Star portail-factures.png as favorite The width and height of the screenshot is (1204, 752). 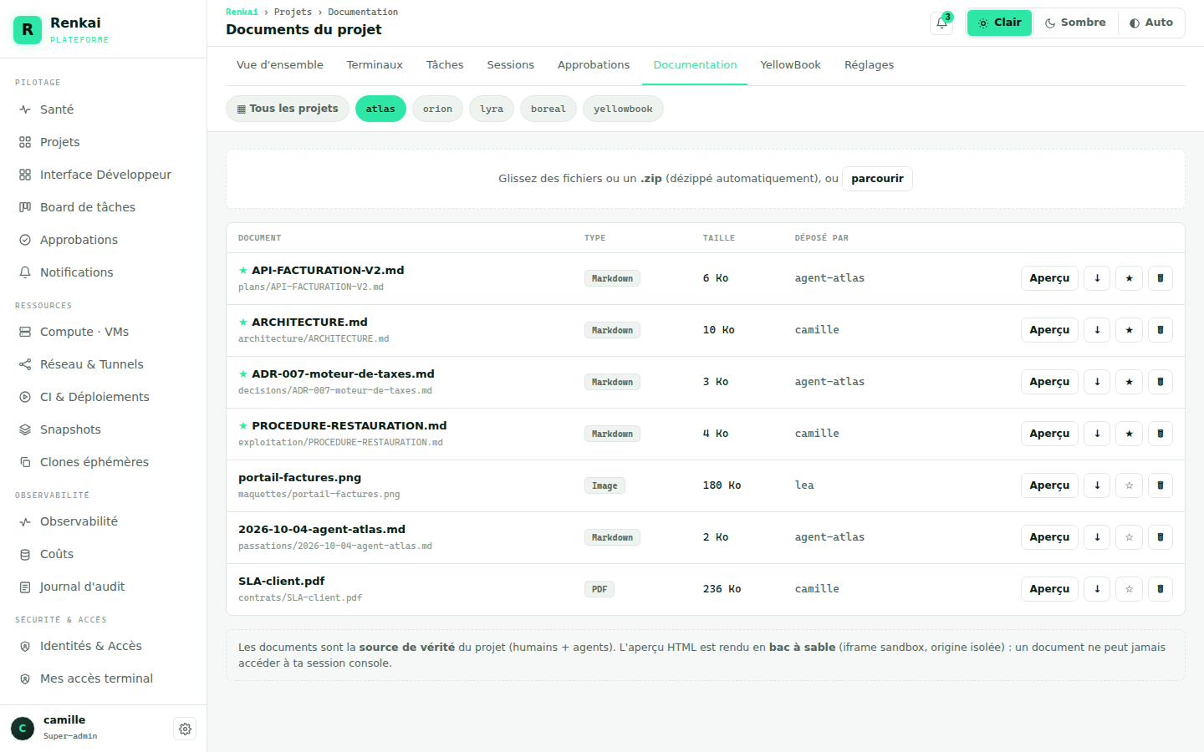tap(1129, 485)
